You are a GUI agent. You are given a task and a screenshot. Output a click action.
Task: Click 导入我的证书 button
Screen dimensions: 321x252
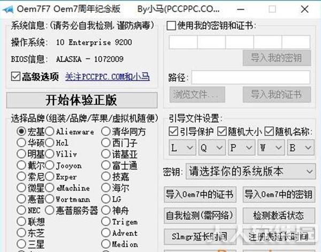[x=277, y=95]
